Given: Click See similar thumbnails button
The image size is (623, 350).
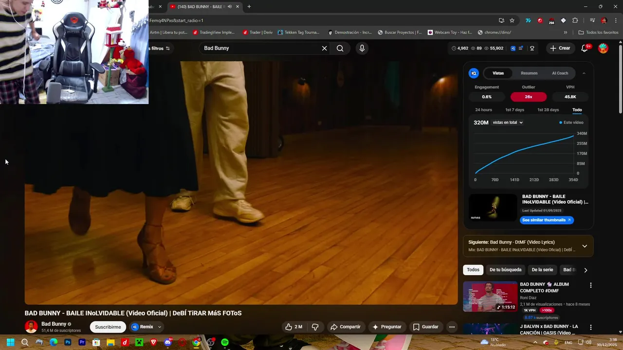Looking at the screenshot, I should coord(547,220).
